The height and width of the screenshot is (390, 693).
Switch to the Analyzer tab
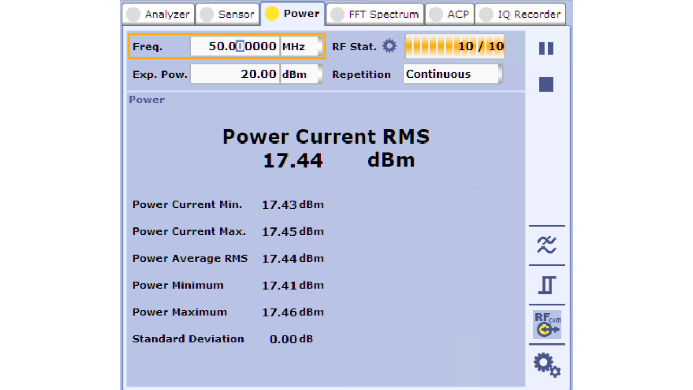pyautogui.click(x=158, y=15)
